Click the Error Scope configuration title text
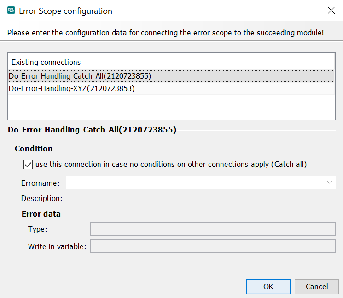343x298 pixels. tap(65, 11)
